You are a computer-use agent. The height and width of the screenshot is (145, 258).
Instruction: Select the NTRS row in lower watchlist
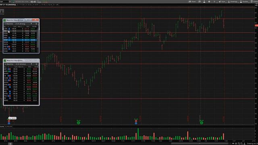(x=21, y=93)
